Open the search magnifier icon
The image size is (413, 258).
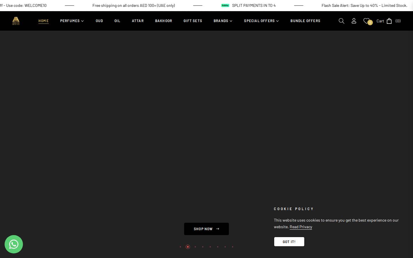(x=341, y=21)
